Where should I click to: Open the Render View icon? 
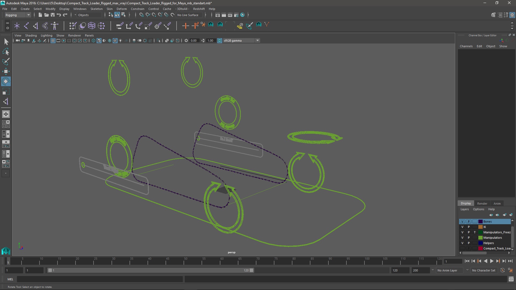click(218, 15)
